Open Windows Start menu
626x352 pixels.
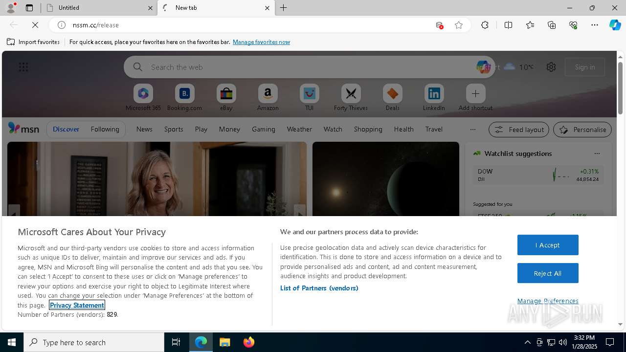pos(12,342)
